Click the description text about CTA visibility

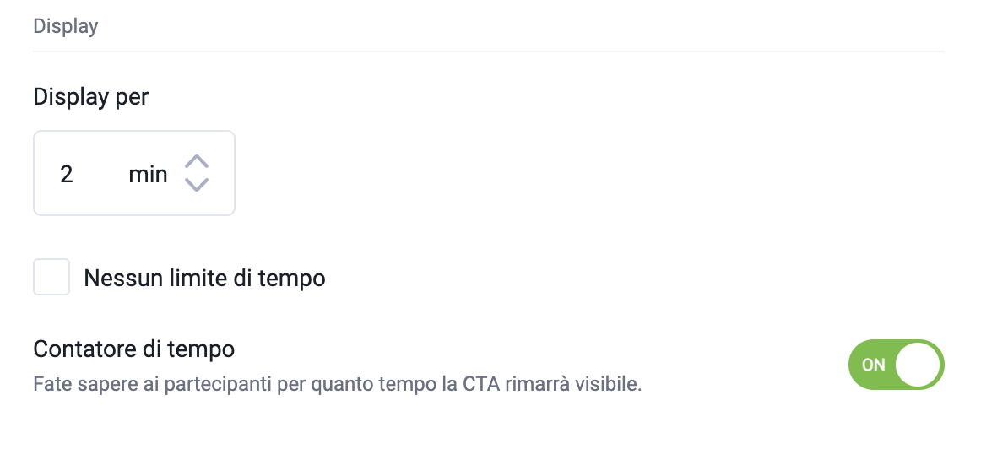coord(338,386)
